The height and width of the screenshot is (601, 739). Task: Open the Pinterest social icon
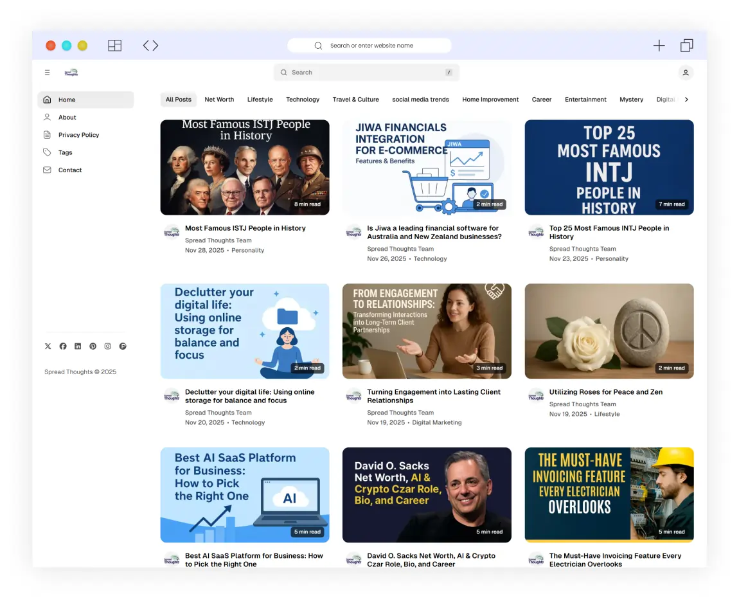93,346
